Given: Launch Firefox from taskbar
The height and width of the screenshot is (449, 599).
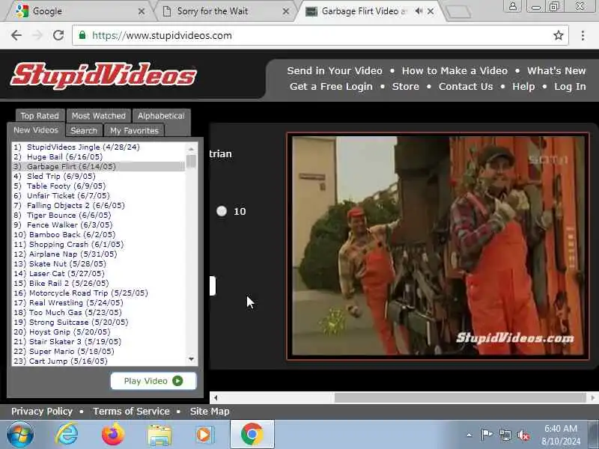Looking at the screenshot, I should (x=113, y=435).
